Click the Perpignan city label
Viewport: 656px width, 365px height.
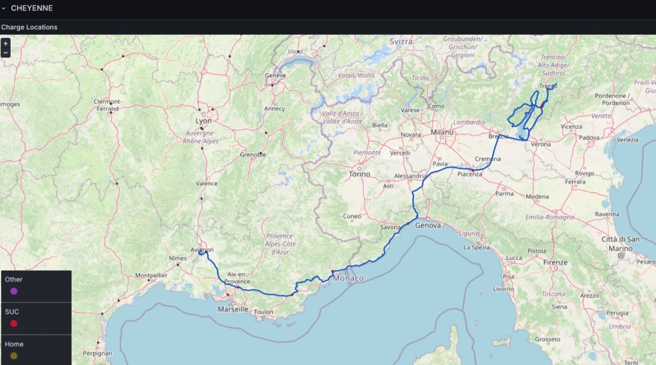(99, 353)
